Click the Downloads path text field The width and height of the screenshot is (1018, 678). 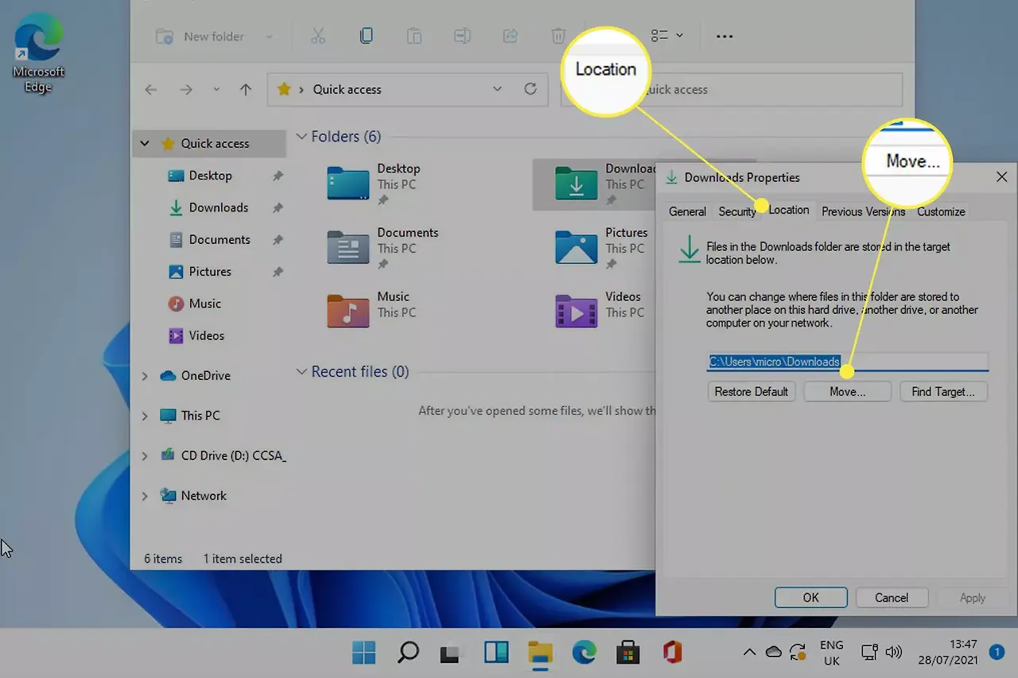pyautogui.click(x=848, y=362)
